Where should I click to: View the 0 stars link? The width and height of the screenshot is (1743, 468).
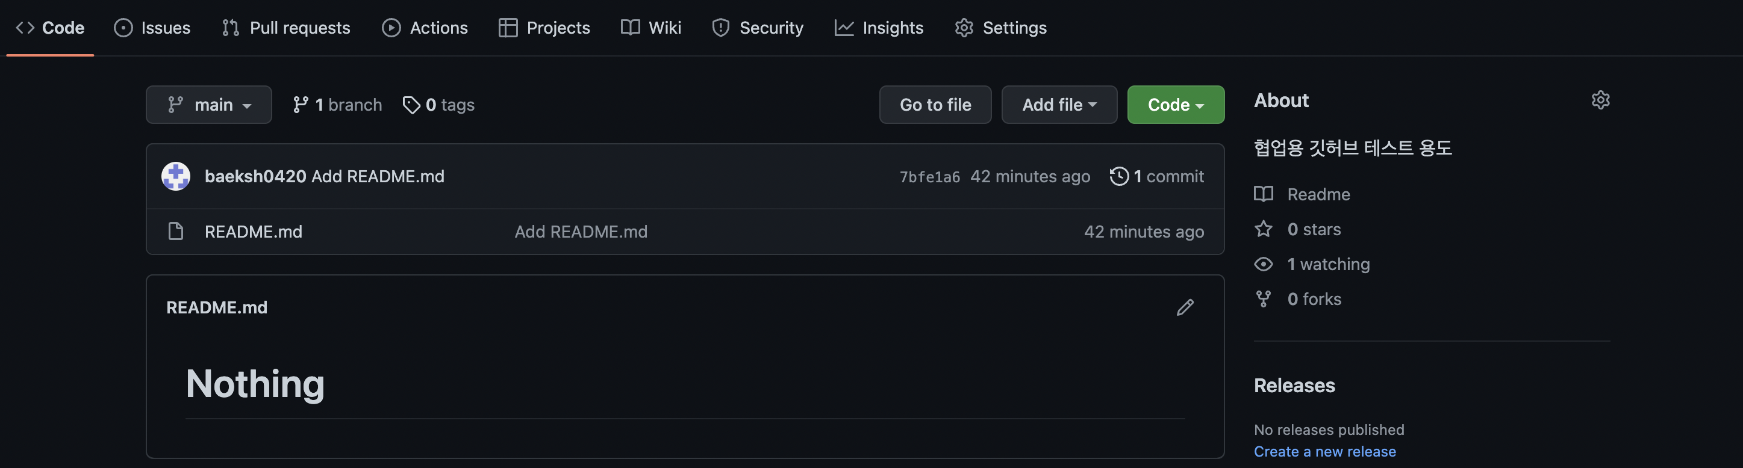1314,230
